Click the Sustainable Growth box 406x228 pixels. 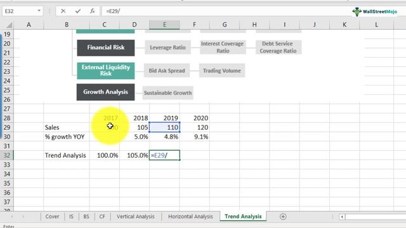[x=167, y=93]
